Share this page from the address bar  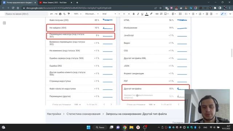pyautogui.click(x=155, y=8)
